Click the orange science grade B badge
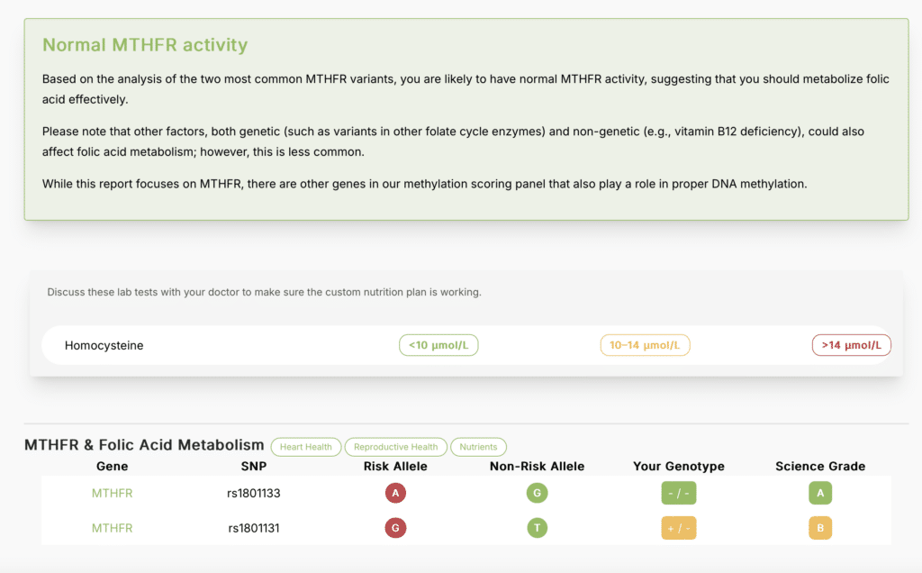Viewport: 922px width, 573px height. pos(820,528)
